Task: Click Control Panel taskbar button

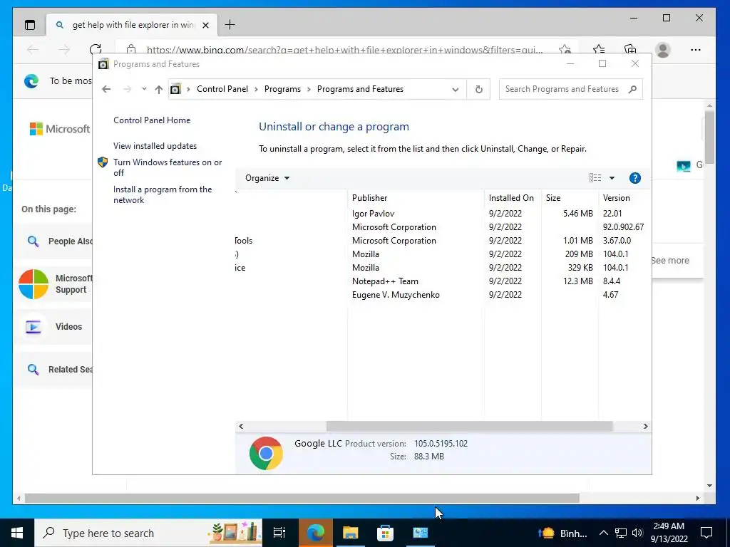Action: (x=420, y=533)
